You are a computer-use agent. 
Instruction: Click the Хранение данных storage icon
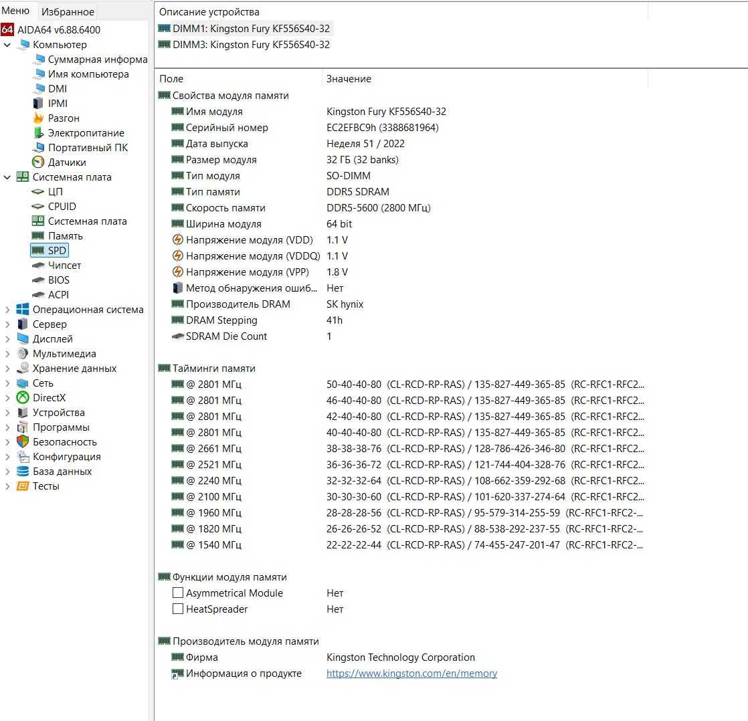23,368
